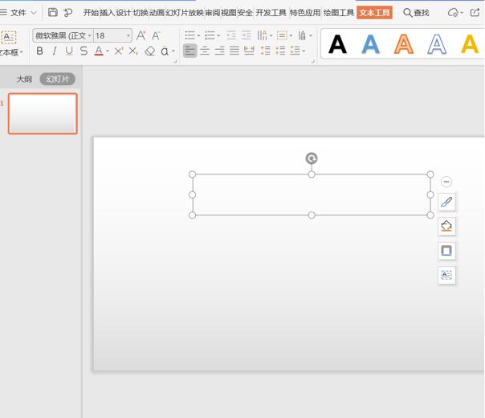Switch to the 幻灯片 thumbnails view
This screenshot has height=418, width=485.
(x=58, y=80)
